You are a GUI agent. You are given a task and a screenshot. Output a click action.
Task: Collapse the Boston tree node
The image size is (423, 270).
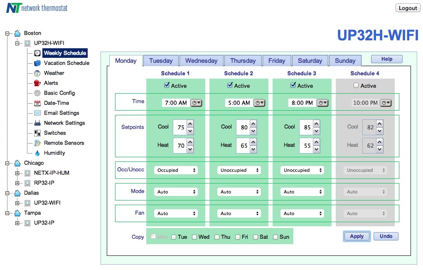pos(7,33)
